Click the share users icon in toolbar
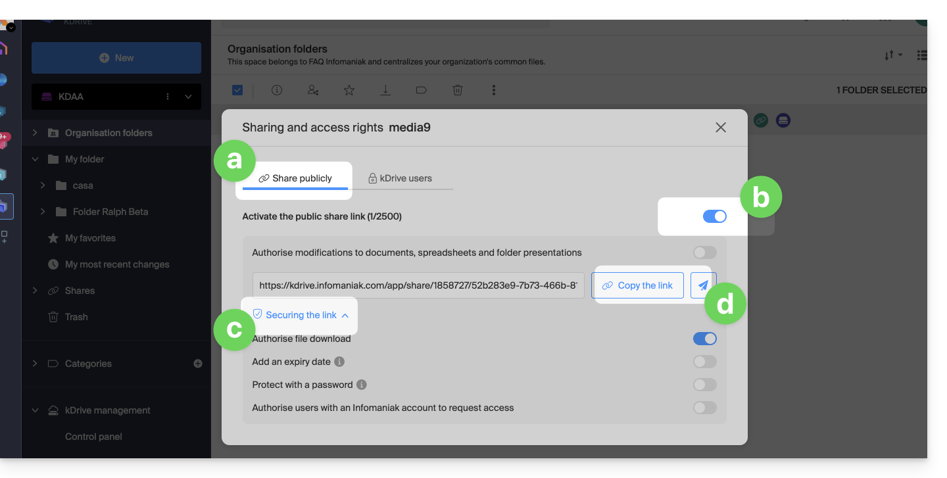947x478 pixels. coord(313,90)
